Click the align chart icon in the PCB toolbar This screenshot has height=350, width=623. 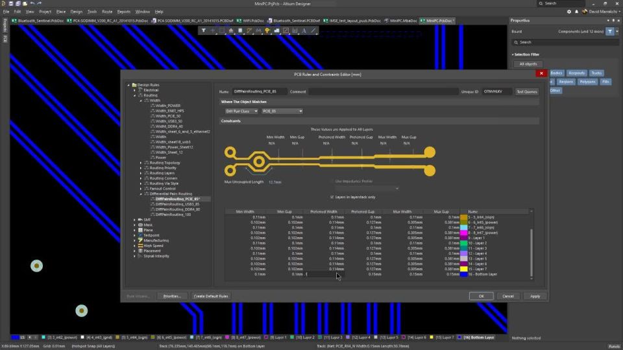click(231, 30)
